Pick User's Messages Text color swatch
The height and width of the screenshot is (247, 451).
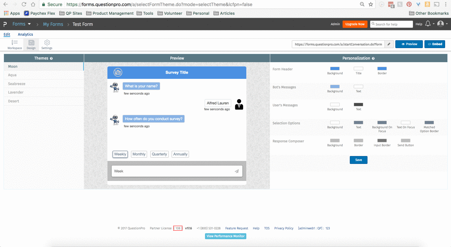point(358,105)
